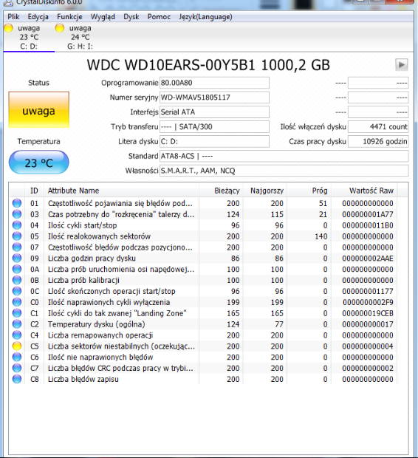Open the Wygląd menu
Screen dimensions: 418x458
click(x=103, y=17)
